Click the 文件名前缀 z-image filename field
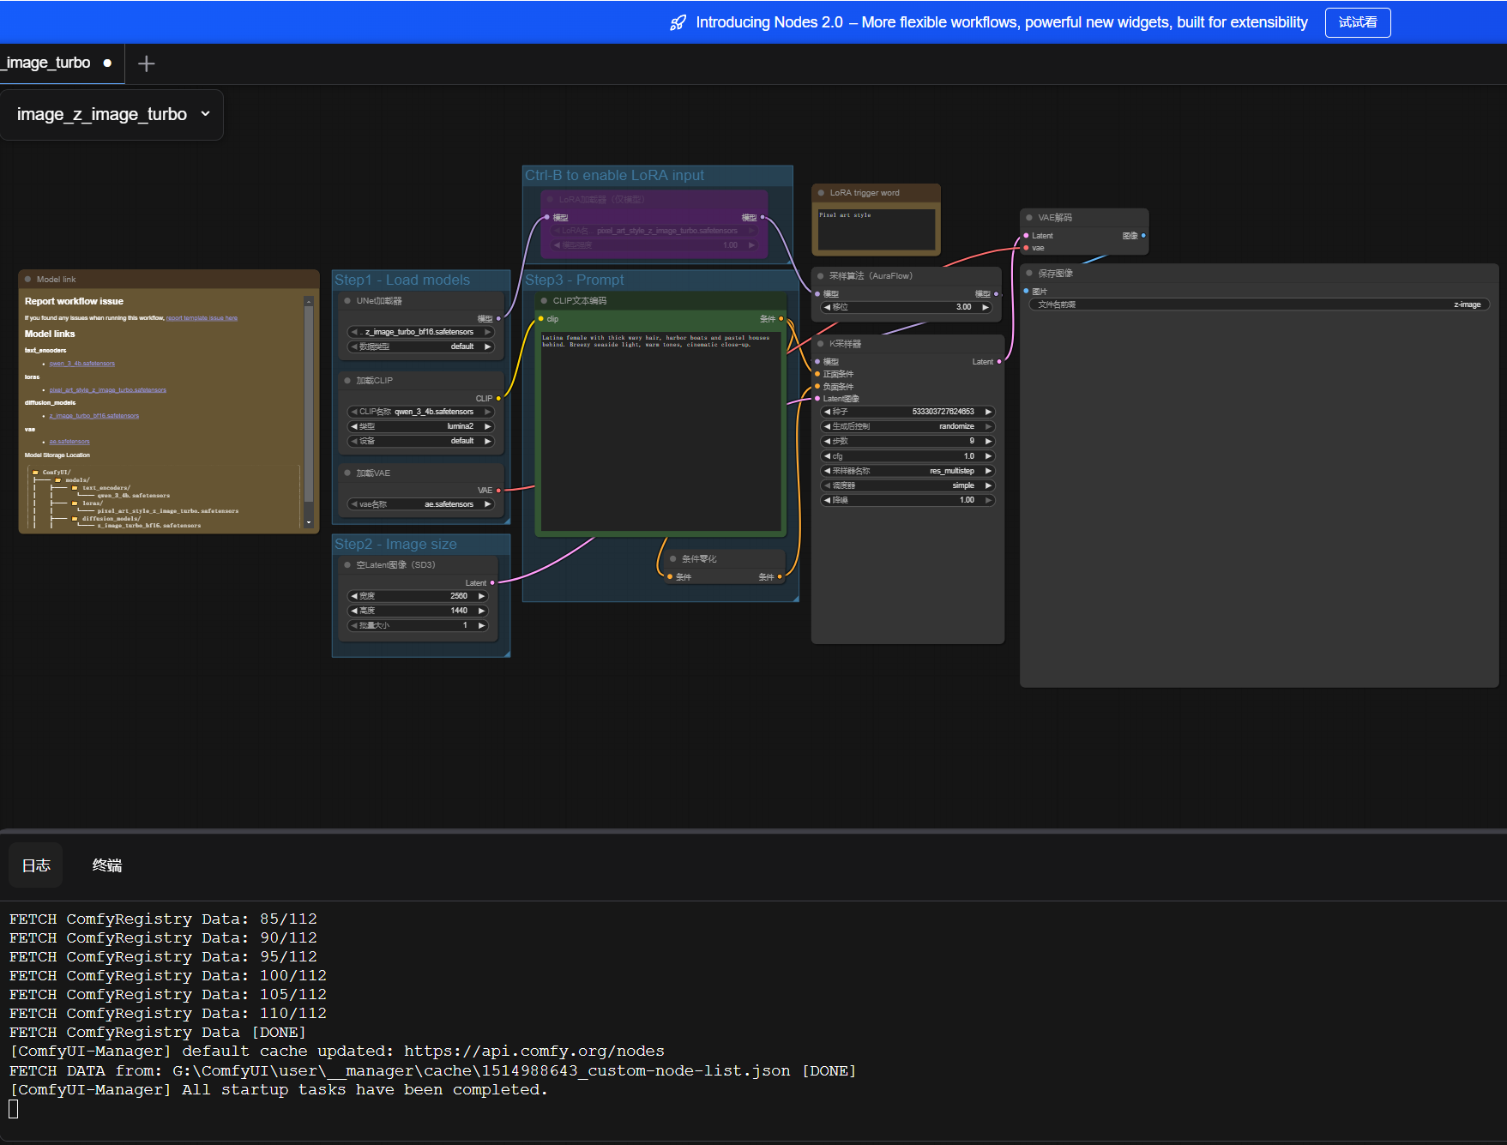This screenshot has height=1145, width=1507. [x=1258, y=304]
